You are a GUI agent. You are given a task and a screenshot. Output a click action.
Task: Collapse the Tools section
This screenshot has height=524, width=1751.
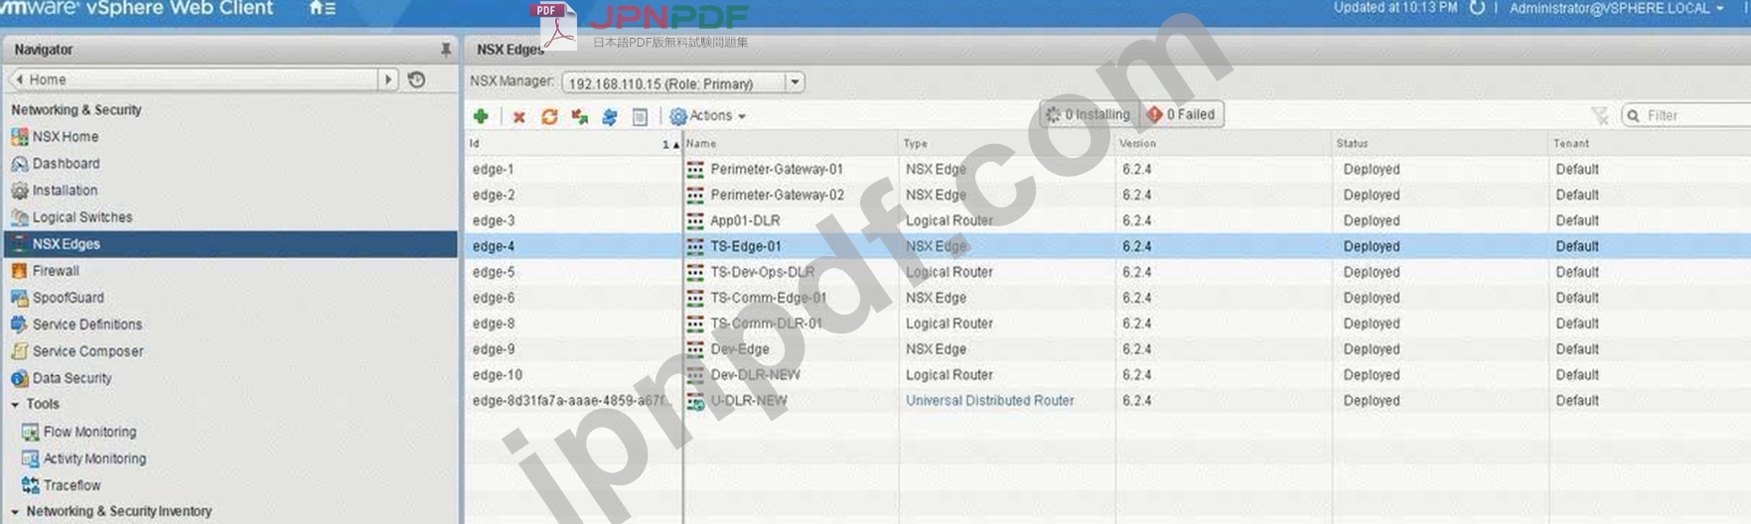point(15,405)
